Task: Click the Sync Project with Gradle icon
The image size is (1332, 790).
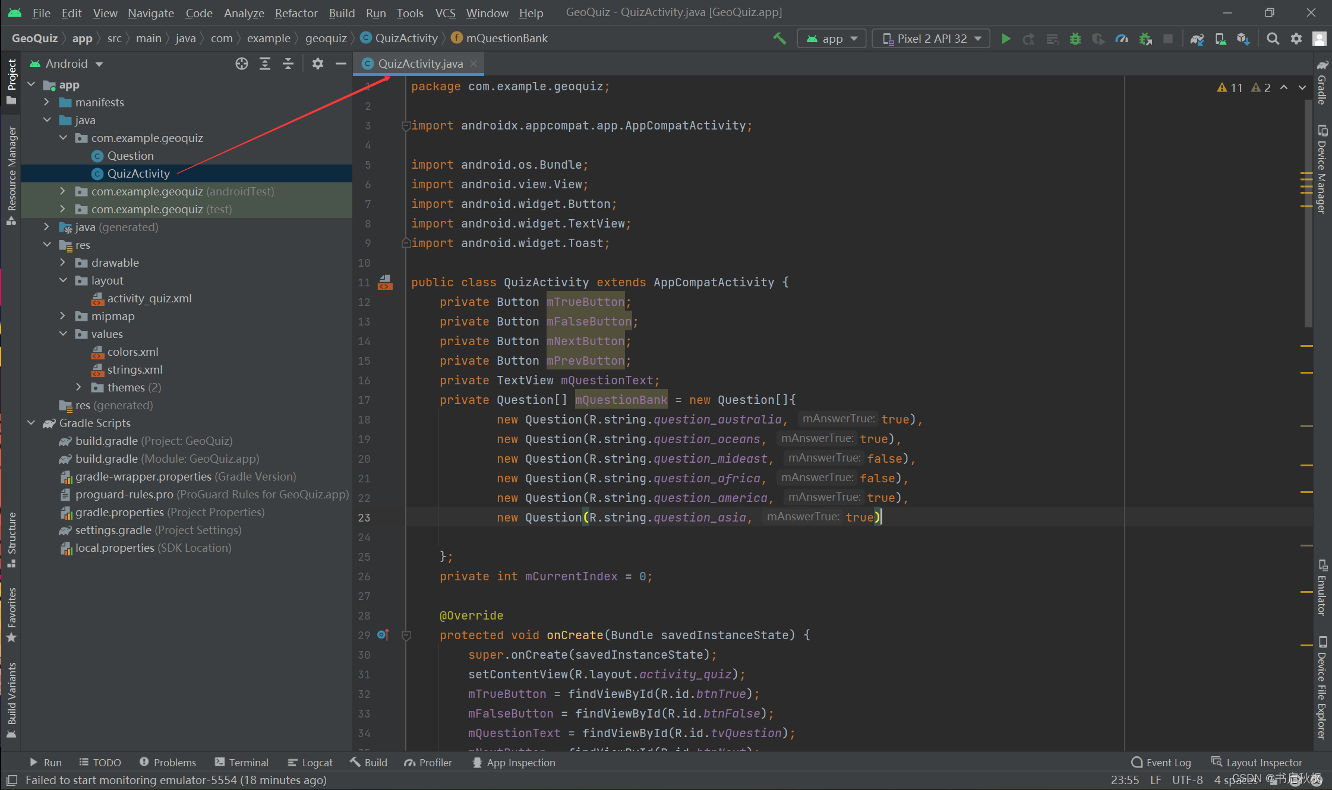Action: pyautogui.click(x=1197, y=39)
